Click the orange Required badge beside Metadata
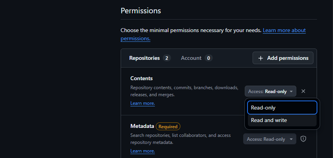 tap(168, 127)
